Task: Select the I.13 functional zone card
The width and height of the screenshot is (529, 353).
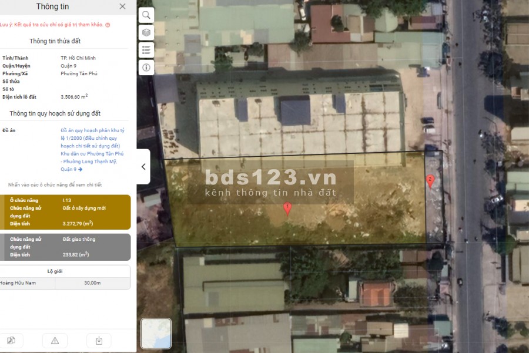Action: (65, 212)
